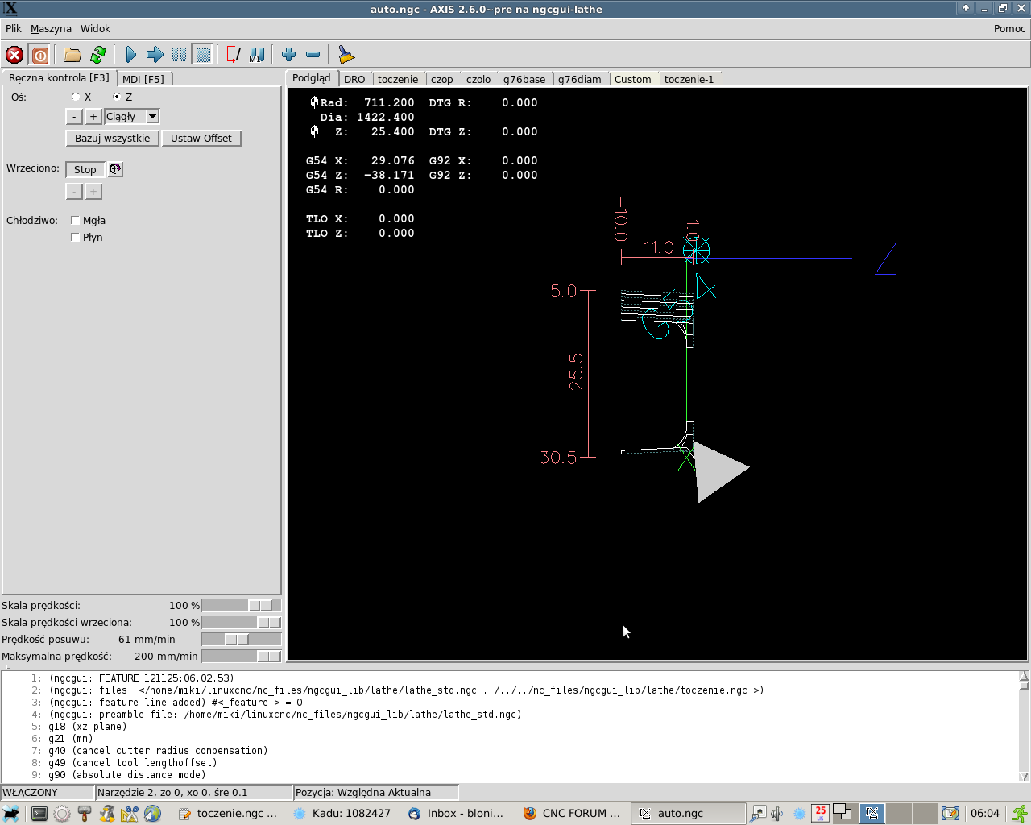
Task: Adjust Skala prędkości feed override slider
Action: [x=242, y=606]
